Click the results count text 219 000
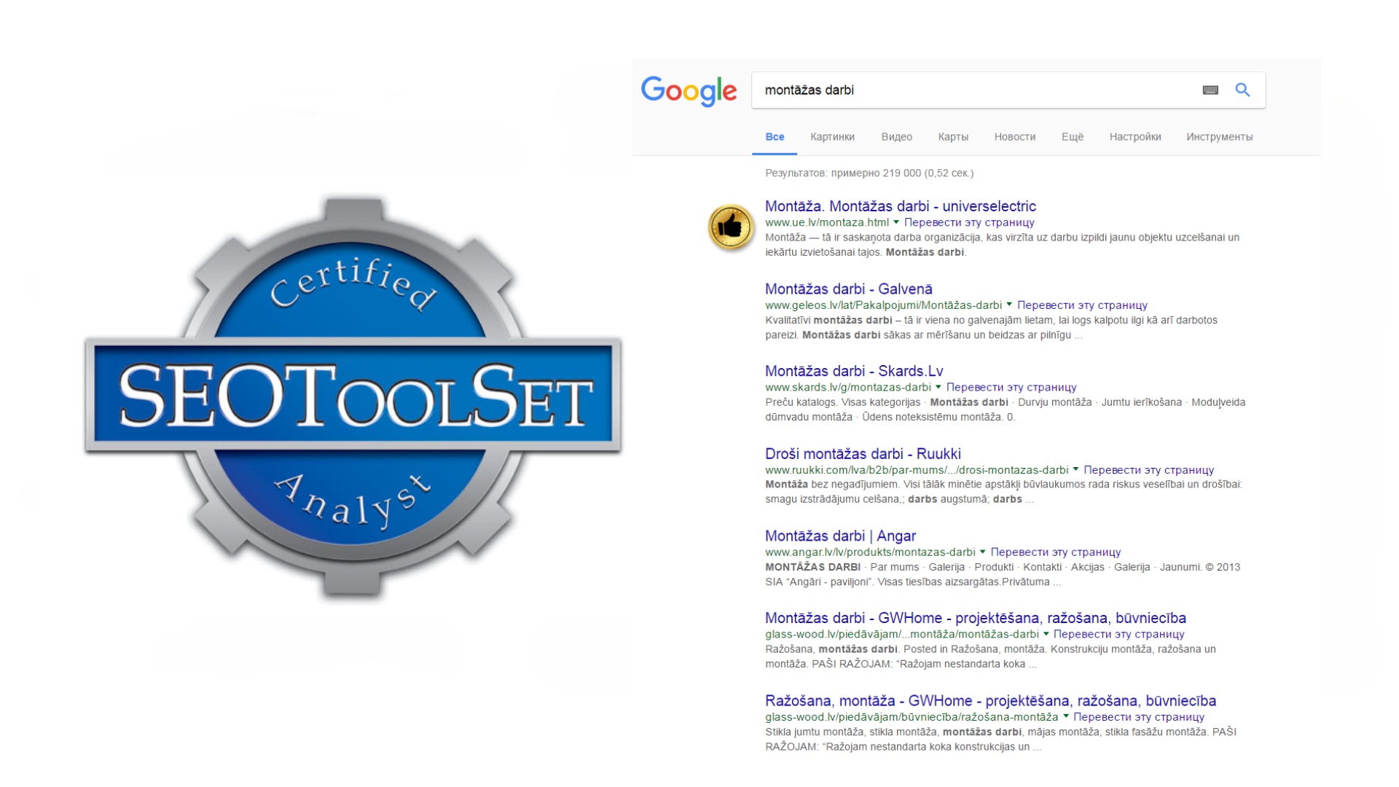1399x787 pixels. [x=901, y=173]
